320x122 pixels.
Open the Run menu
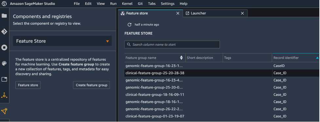point(113,4)
